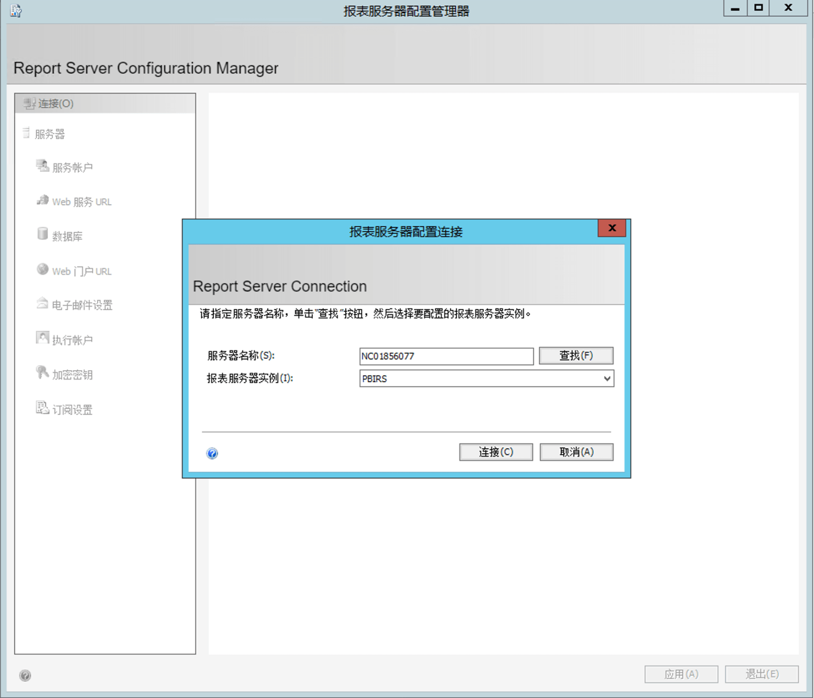This screenshot has height=698, width=814.
Task: Click the 服务帐户 service account icon
Action: (42, 166)
